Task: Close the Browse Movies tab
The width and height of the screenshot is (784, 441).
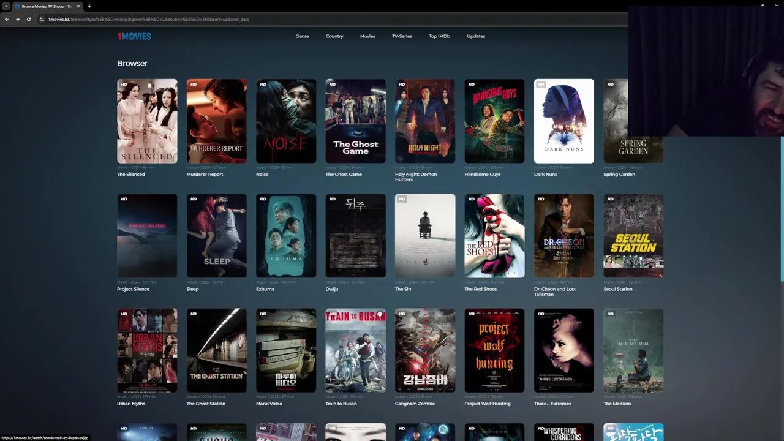Action: point(78,6)
